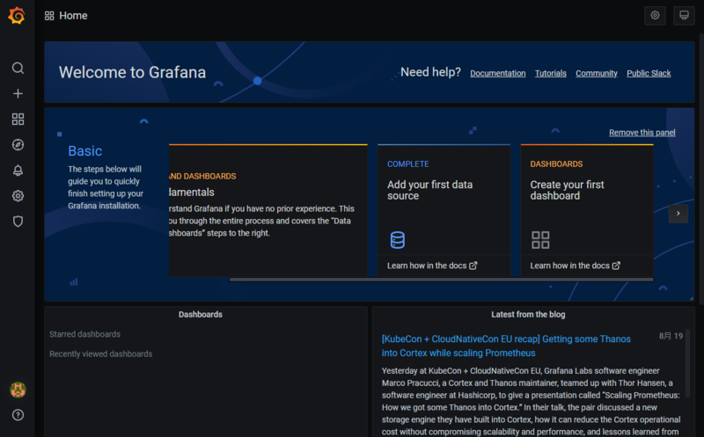Open the Server Admin shield icon
Viewport: 704px width, 437px height.
click(18, 222)
